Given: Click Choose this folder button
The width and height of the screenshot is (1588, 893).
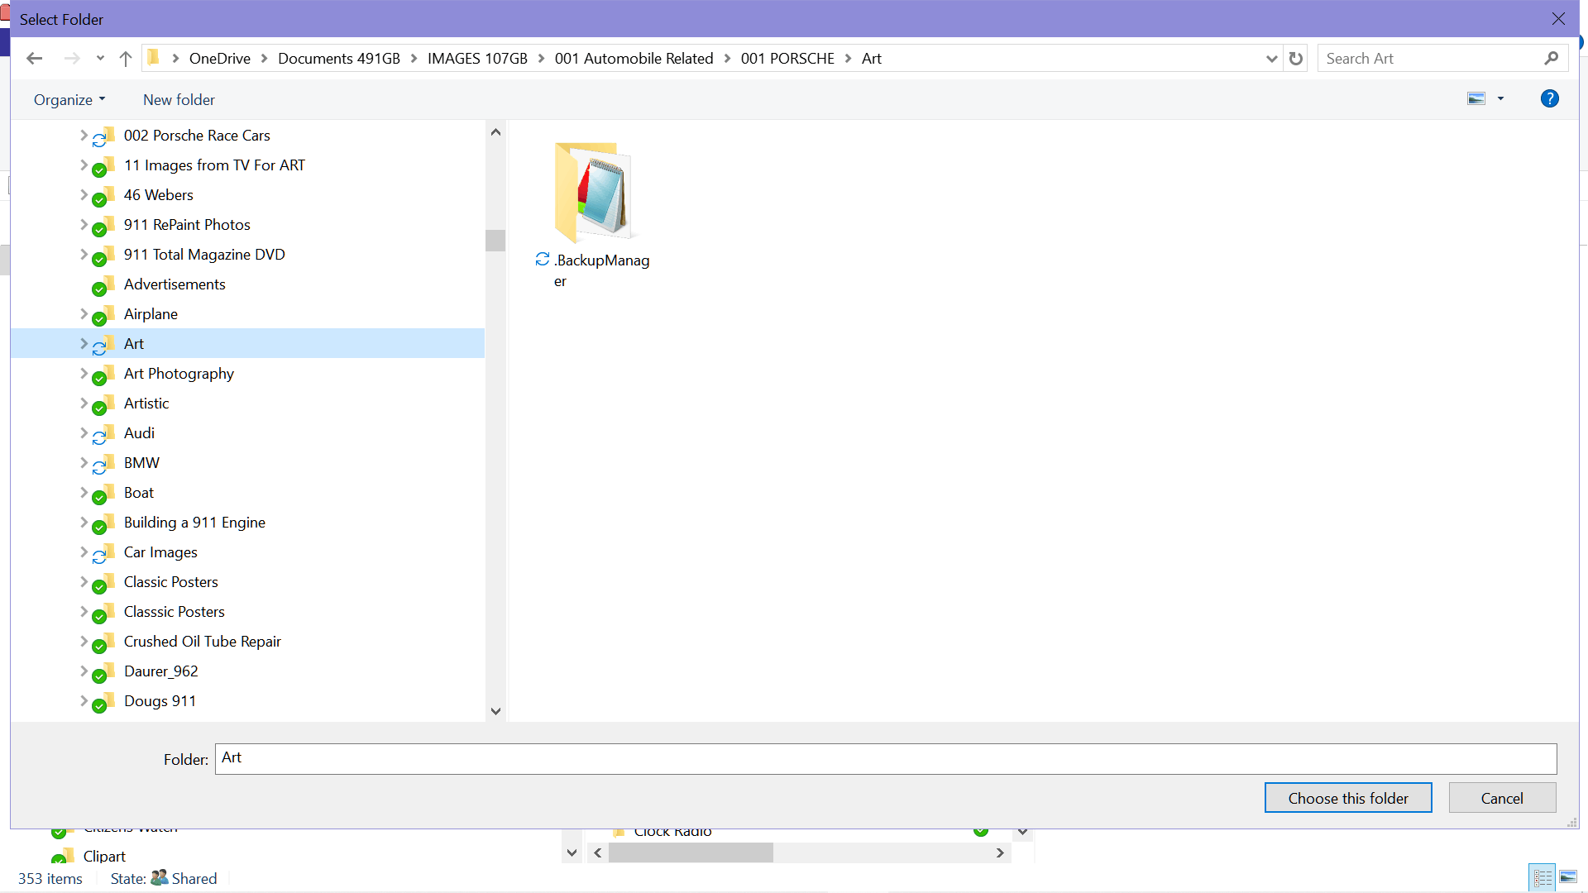Looking at the screenshot, I should coord(1348,798).
